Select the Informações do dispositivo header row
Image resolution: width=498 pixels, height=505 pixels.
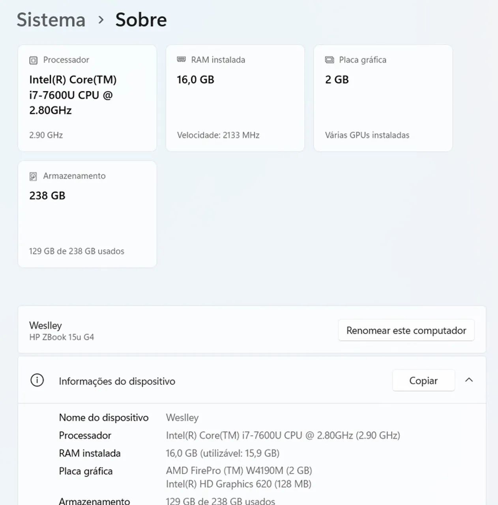(x=252, y=380)
